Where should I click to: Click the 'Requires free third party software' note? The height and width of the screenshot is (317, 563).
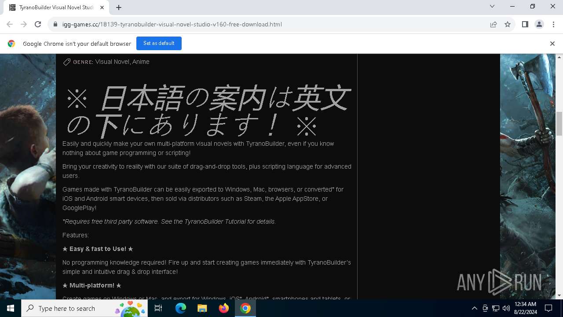point(169,221)
